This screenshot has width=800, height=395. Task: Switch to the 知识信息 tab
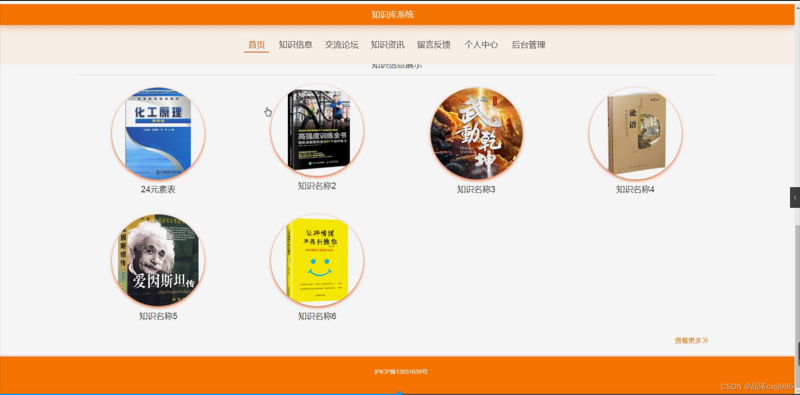click(x=295, y=45)
